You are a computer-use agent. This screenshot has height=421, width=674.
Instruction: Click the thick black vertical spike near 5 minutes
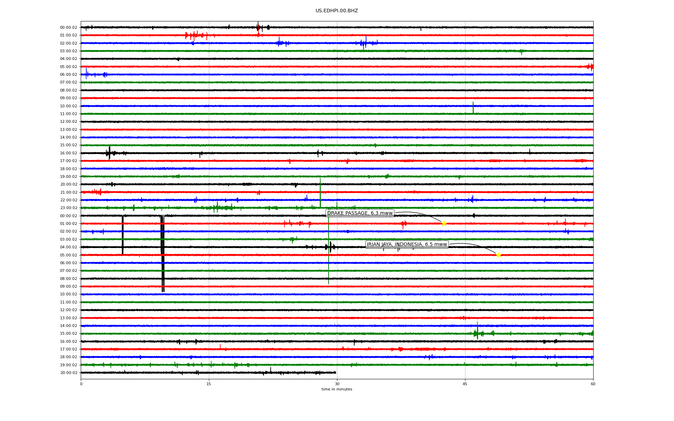[123, 235]
